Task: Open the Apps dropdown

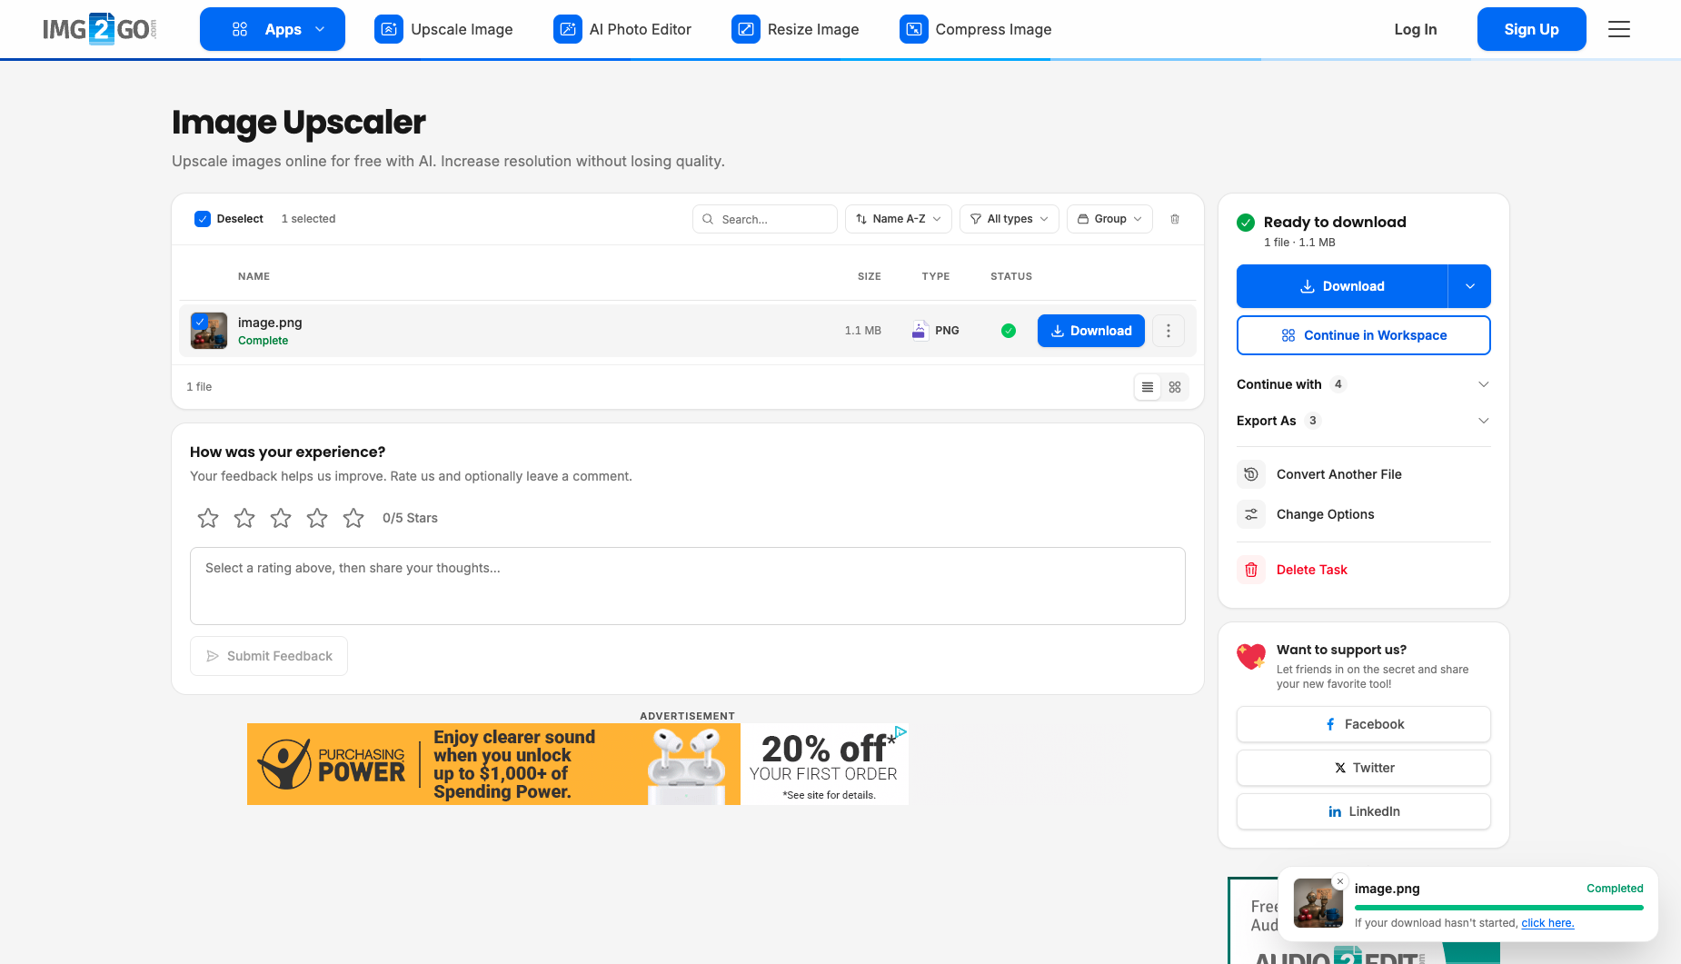Action: tap(273, 29)
